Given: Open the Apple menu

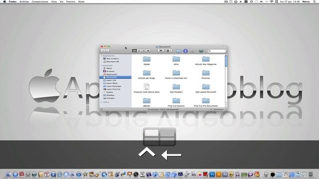Looking at the screenshot, I should click(4, 1).
